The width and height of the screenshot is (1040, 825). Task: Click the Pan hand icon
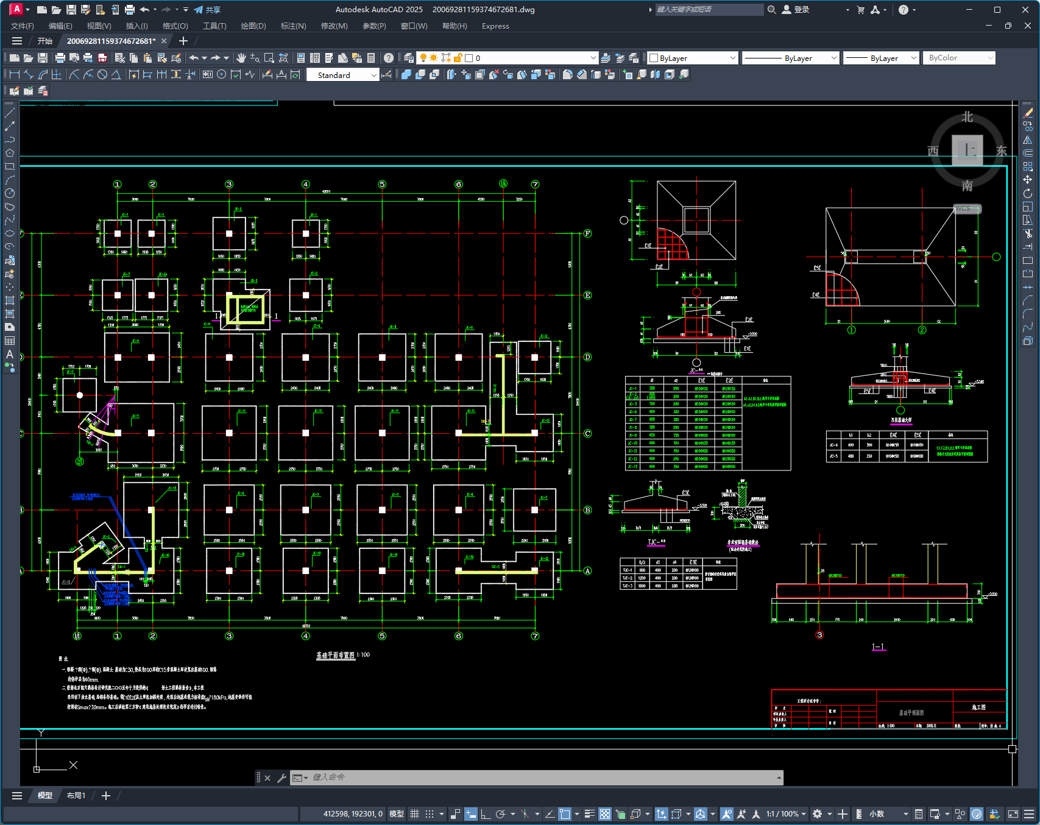[x=241, y=58]
